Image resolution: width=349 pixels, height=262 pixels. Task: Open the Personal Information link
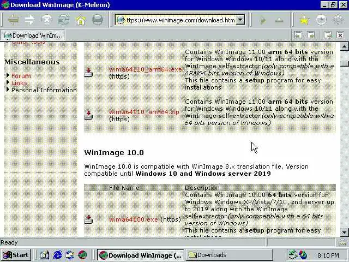tap(44, 90)
